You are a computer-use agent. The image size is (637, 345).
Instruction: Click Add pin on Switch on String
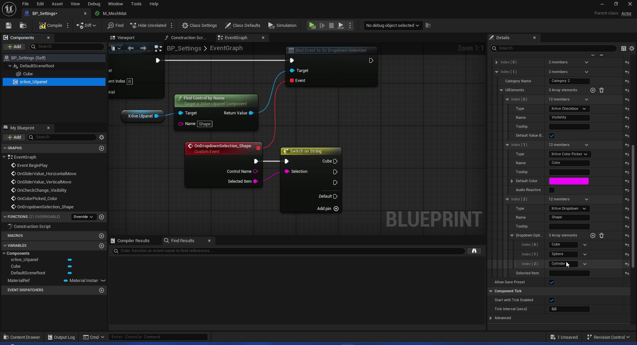(x=328, y=209)
